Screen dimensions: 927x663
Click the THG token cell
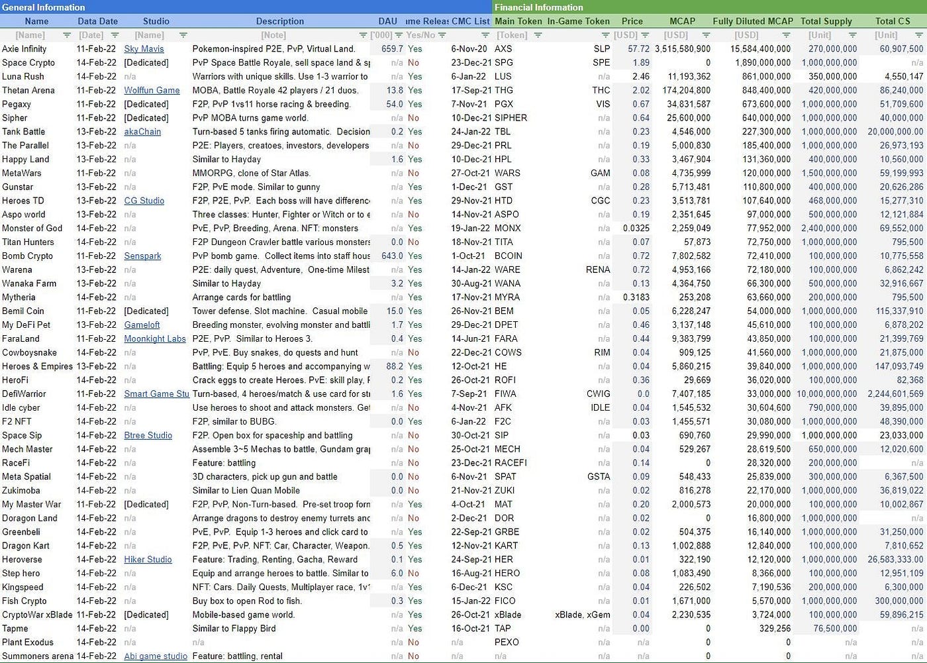coord(504,90)
